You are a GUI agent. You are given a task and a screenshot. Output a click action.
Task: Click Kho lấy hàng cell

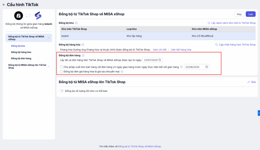point(158,36)
